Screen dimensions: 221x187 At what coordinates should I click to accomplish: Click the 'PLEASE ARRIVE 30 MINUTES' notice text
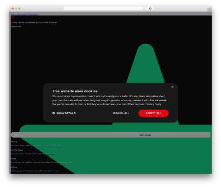[x=34, y=23]
